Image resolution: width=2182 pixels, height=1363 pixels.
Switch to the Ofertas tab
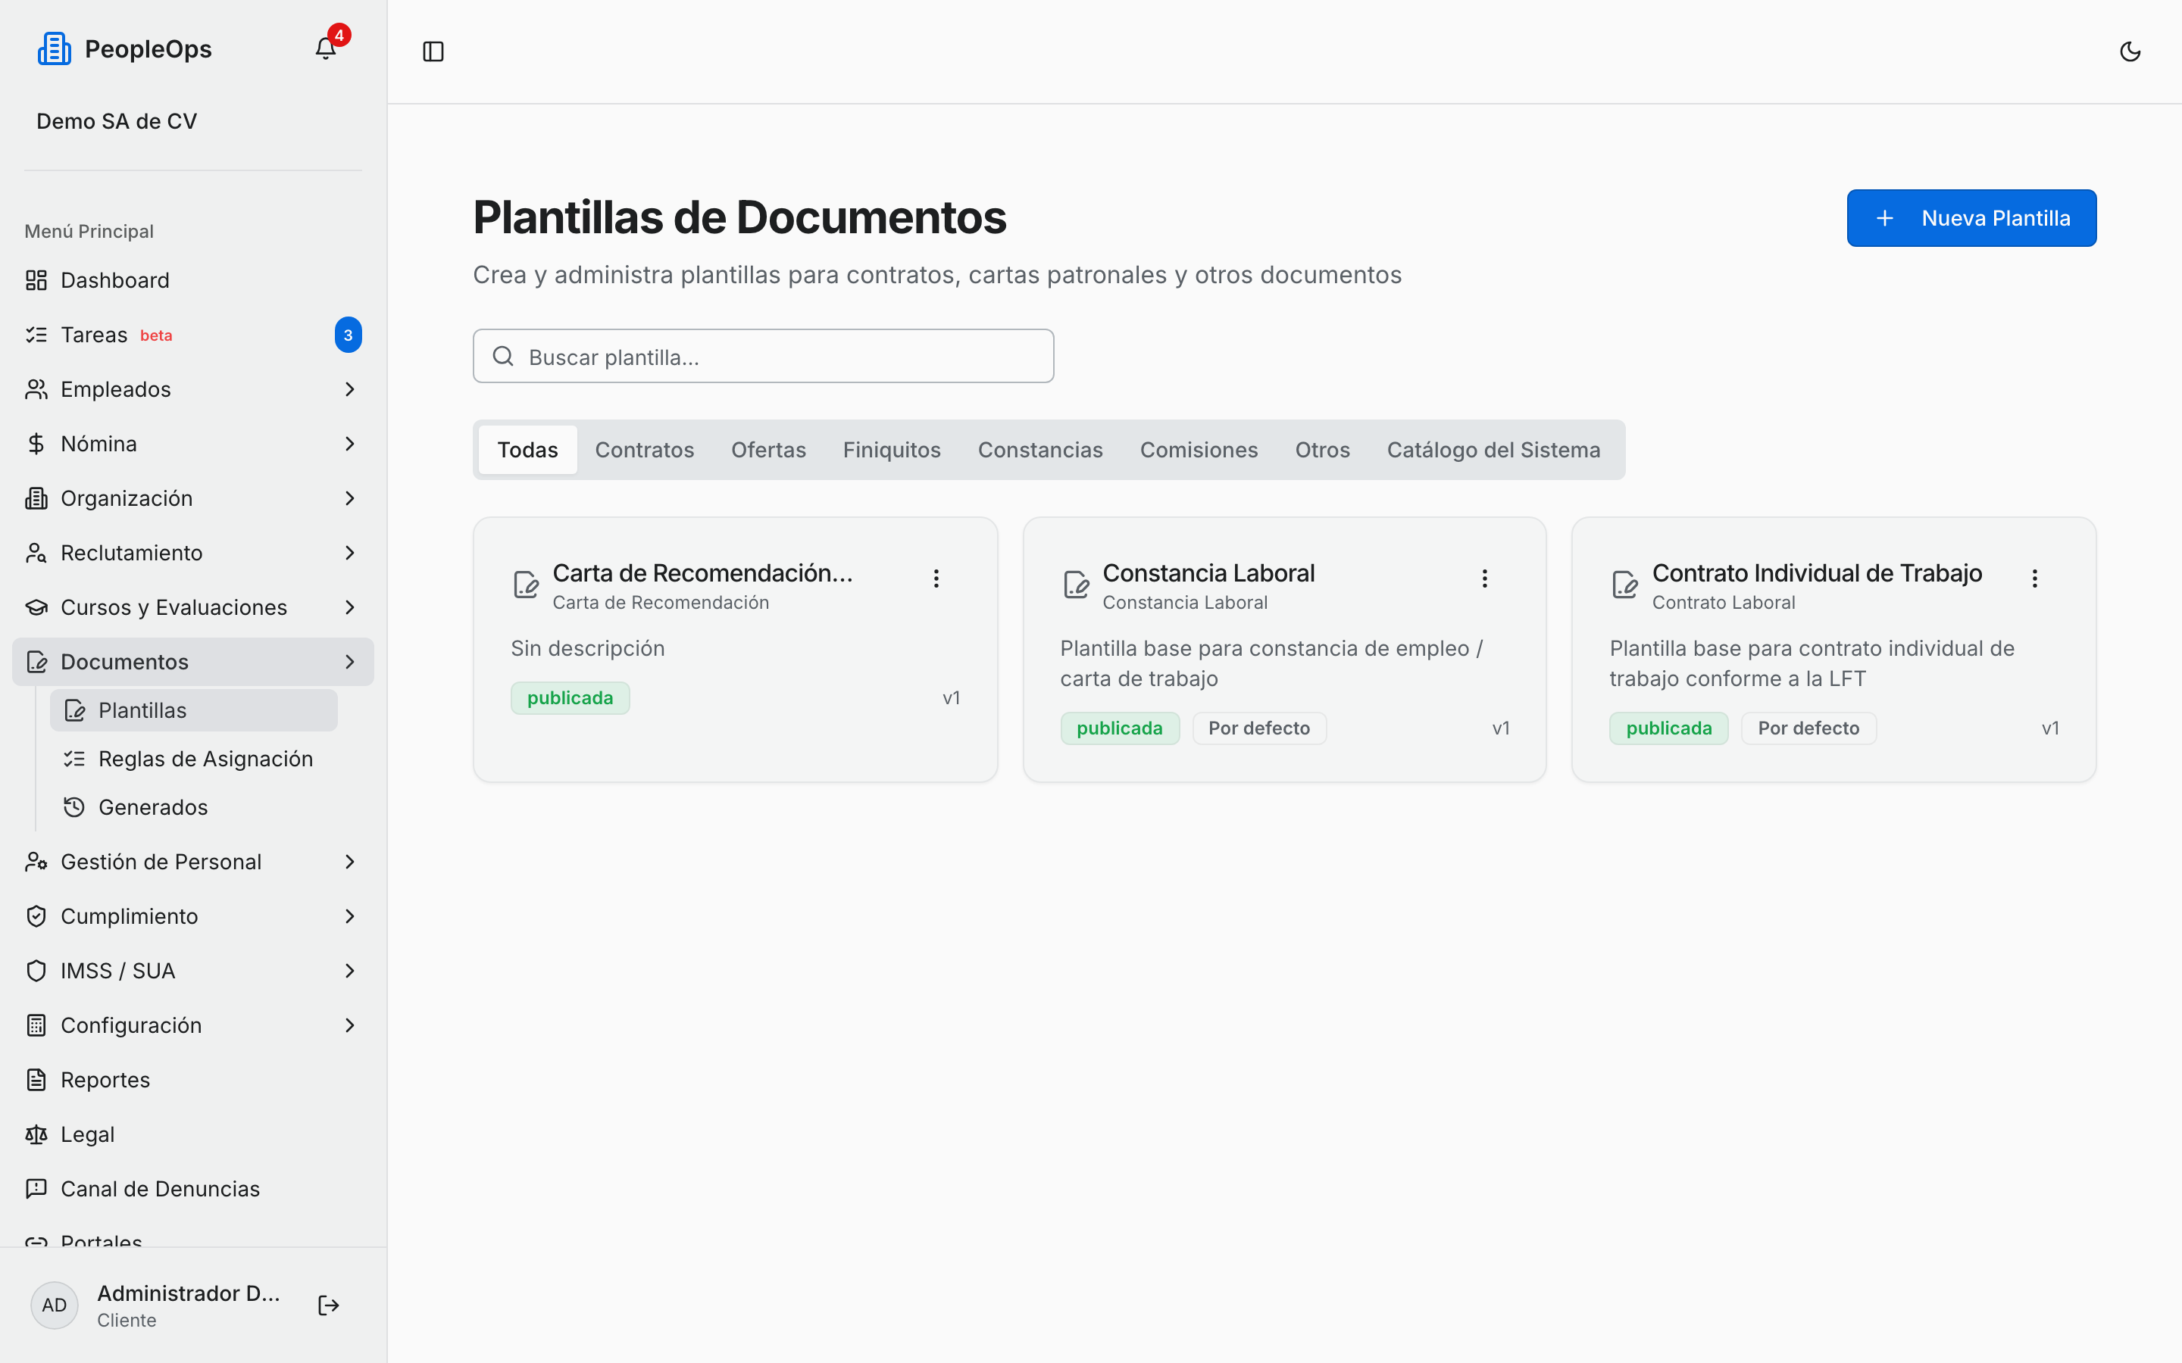click(768, 450)
